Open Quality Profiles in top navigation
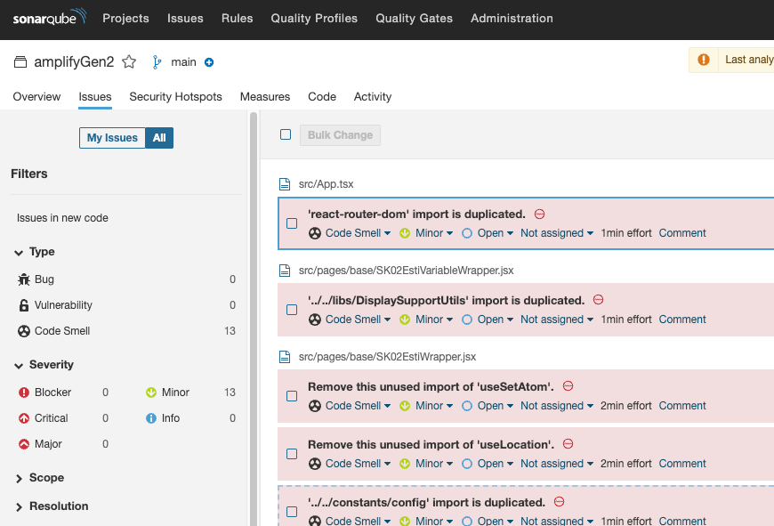 [x=314, y=19]
